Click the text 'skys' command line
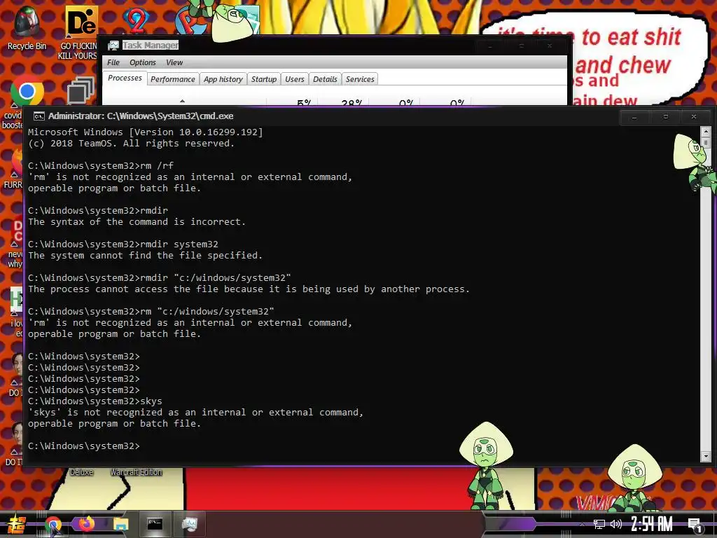This screenshot has height=538, width=717. click(x=95, y=401)
